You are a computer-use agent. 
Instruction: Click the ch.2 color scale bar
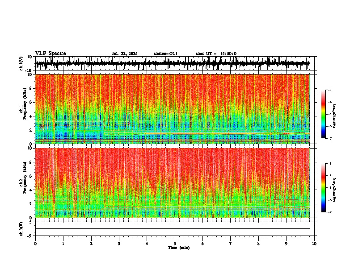coord(323,188)
